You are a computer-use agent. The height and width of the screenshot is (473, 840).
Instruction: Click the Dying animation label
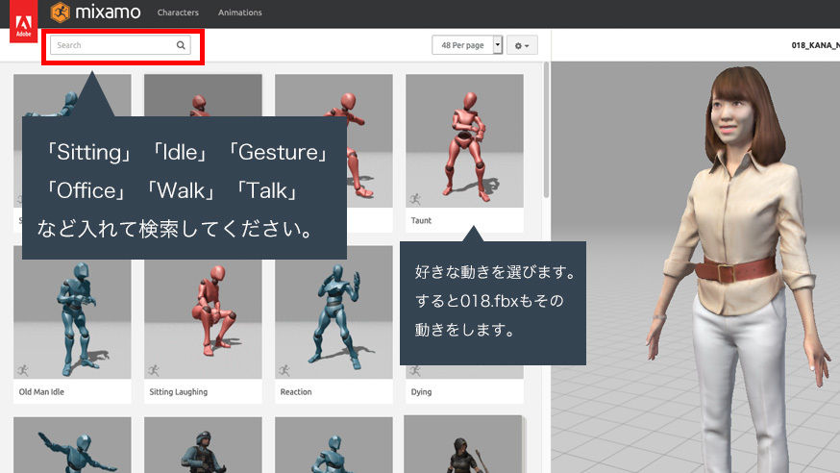[x=421, y=392]
